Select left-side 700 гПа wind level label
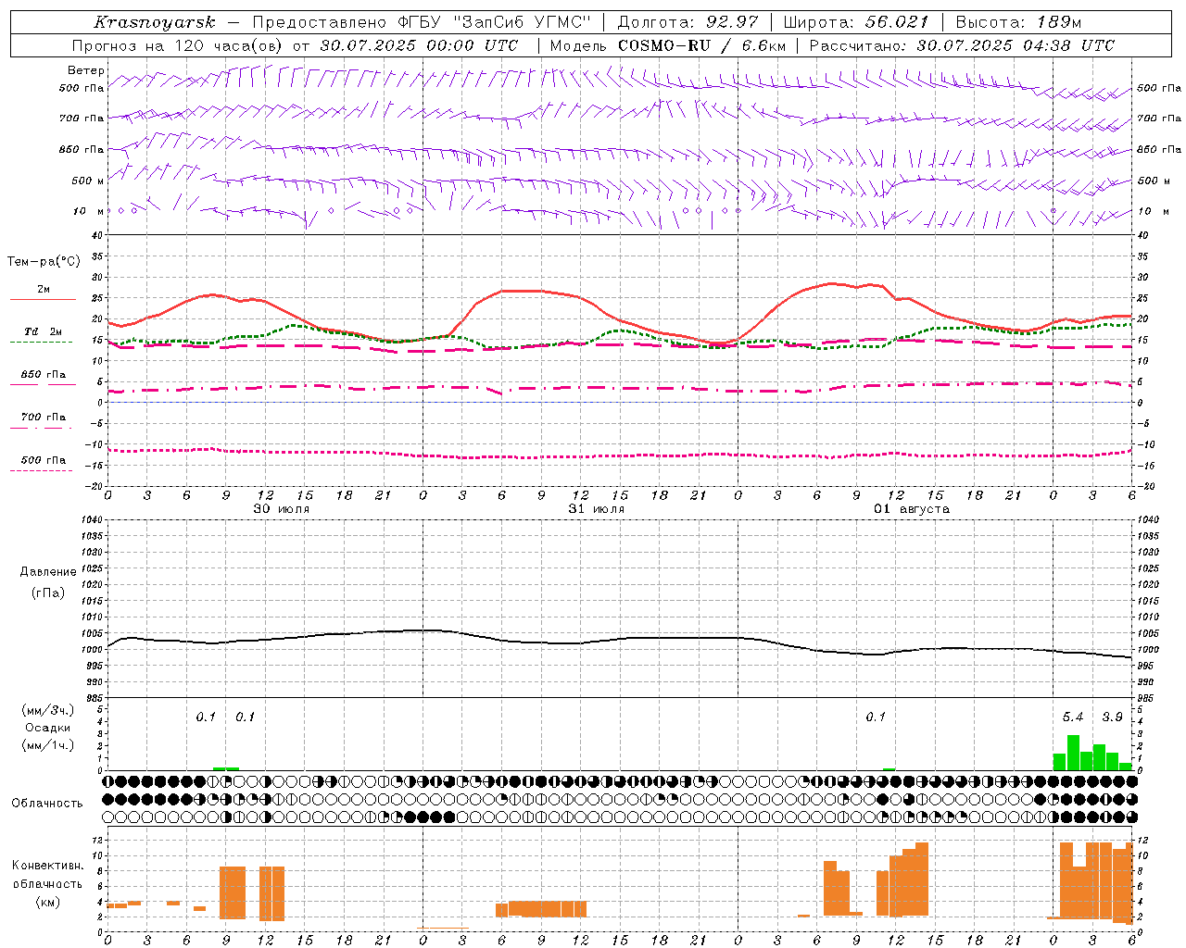The height and width of the screenshot is (948, 1186). pyautogui.click(x=82, y=118)
